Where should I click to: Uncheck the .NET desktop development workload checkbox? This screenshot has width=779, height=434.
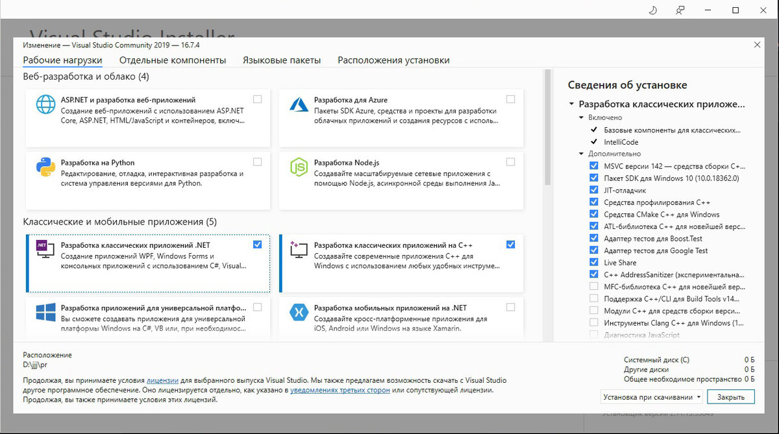click(x=258, y=245)
